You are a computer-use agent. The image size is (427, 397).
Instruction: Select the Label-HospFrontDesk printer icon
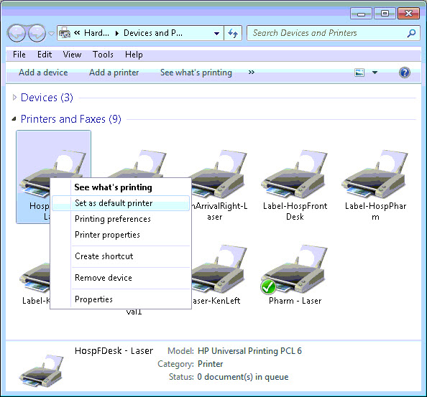coord(295,173)
